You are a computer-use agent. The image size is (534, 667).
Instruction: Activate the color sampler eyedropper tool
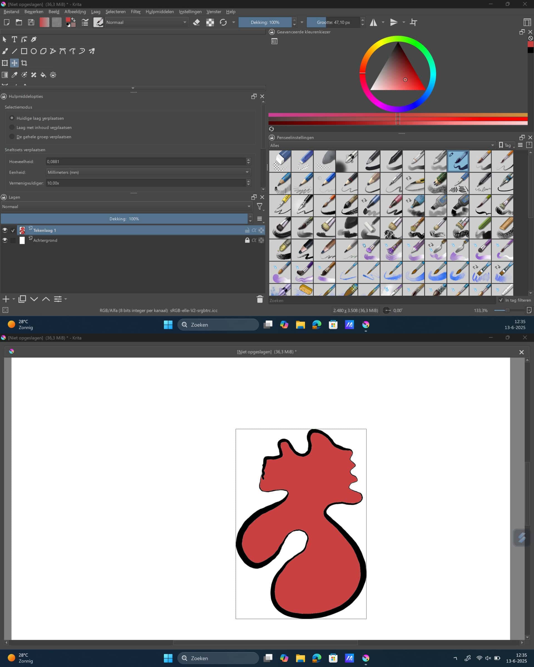click(14, 75)
